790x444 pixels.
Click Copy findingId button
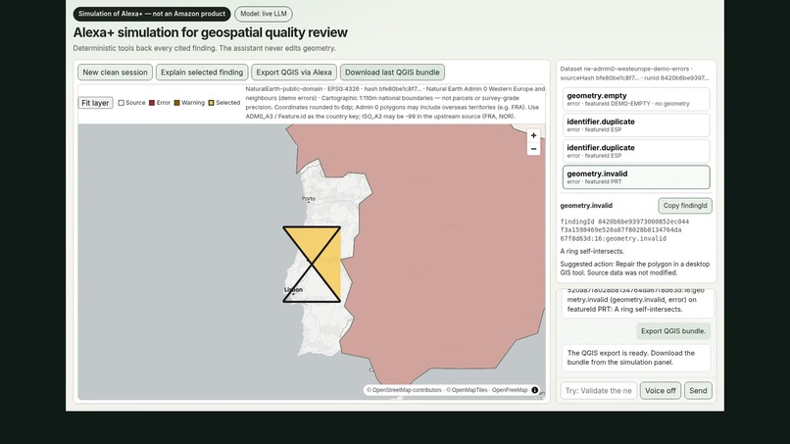tap(685, 206)
